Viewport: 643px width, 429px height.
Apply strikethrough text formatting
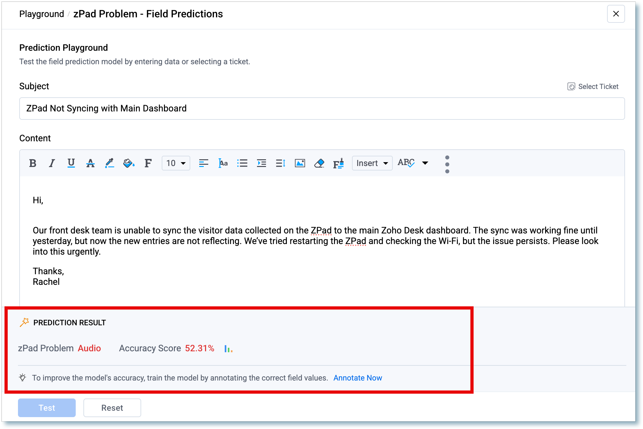click(90, 163)
